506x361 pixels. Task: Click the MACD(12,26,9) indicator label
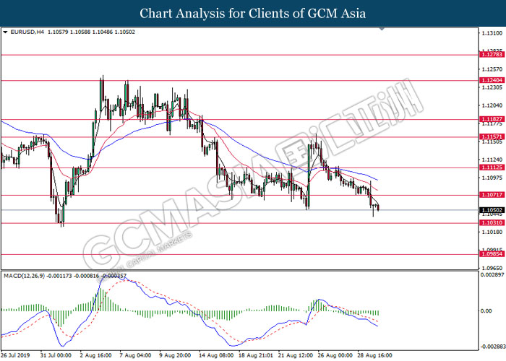click(25, 277)
